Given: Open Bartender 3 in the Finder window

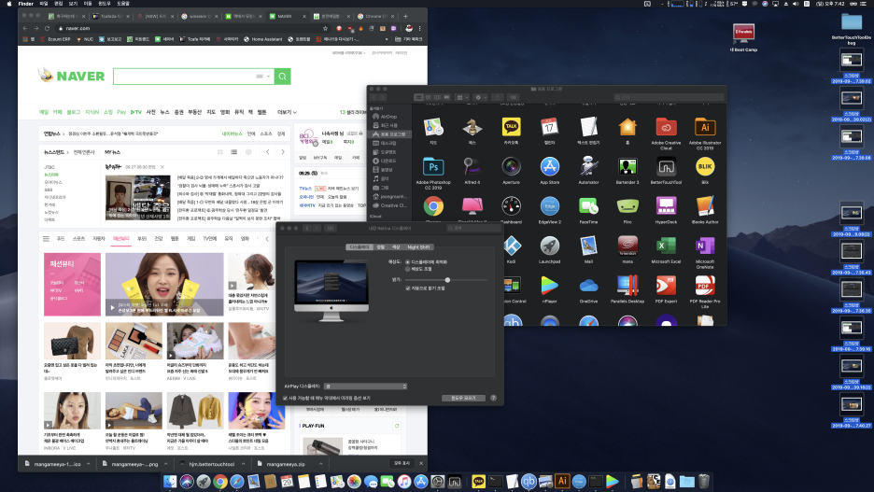Looking at the screenshot, I should [627, 166].
